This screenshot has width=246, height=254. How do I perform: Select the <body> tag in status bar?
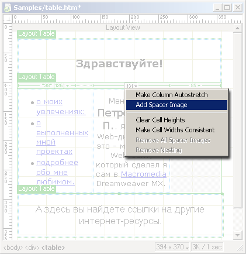[x=13, y=248]
